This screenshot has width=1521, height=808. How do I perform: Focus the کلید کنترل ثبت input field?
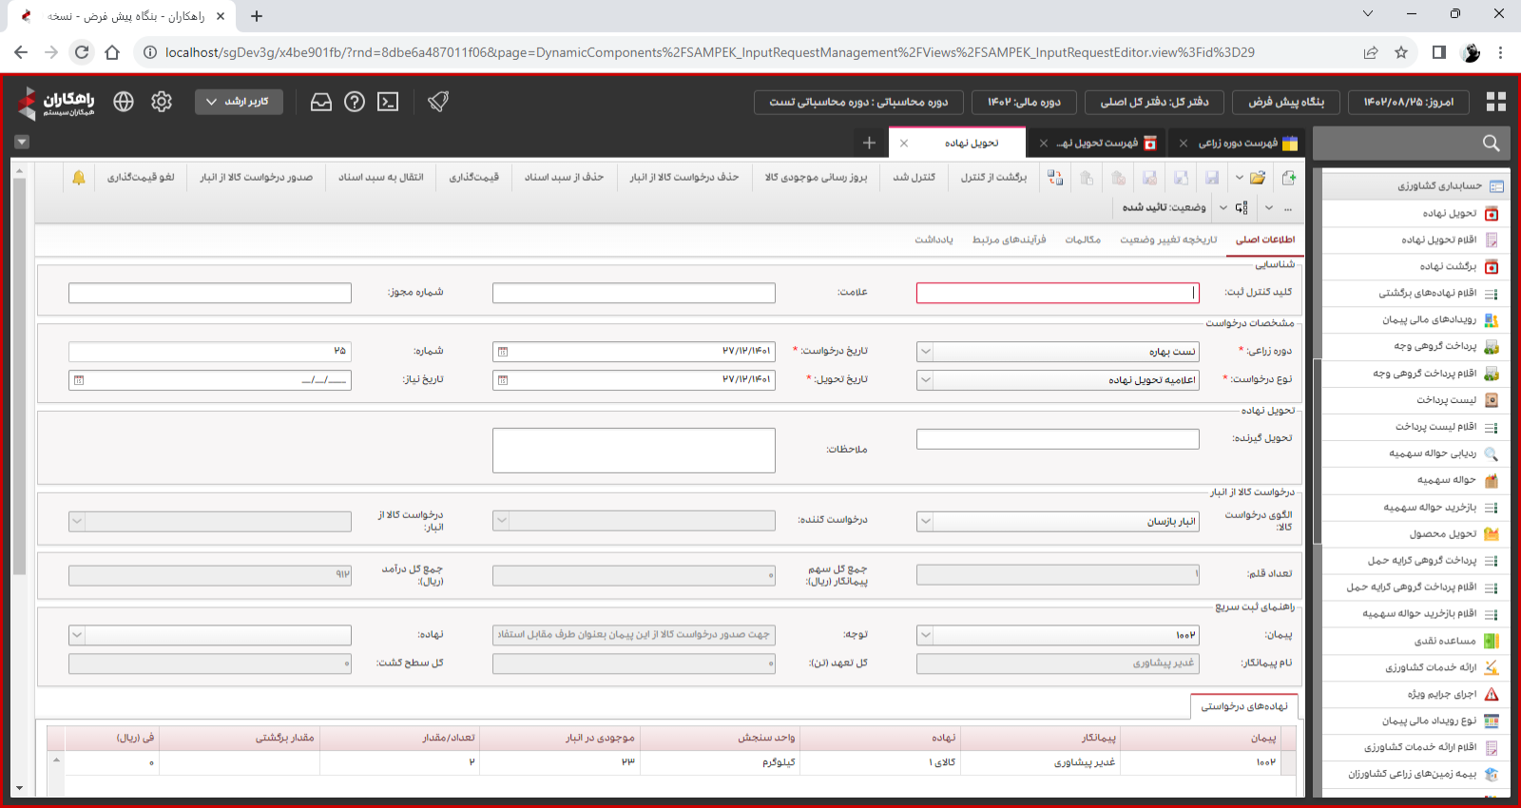(x=1058, y=293)
